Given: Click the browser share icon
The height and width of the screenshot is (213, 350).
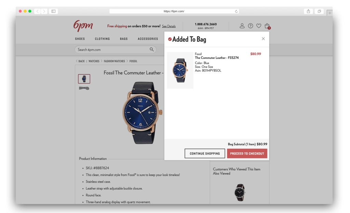Looking at the screenshot, I should click(308, 11).
